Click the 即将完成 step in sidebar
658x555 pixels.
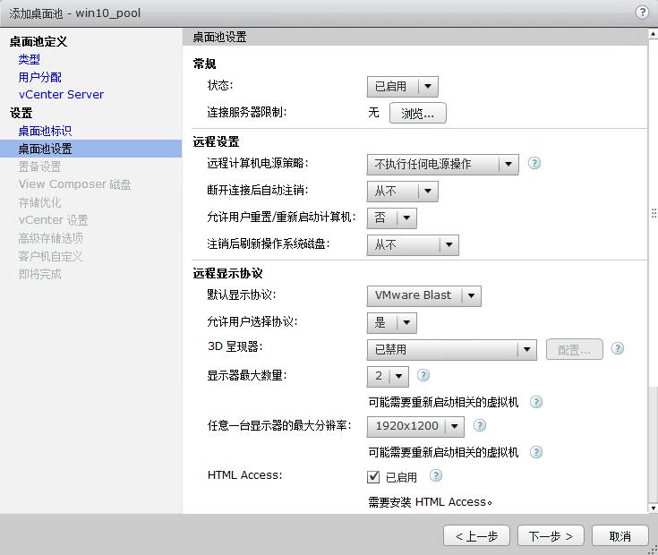[40, 274]
